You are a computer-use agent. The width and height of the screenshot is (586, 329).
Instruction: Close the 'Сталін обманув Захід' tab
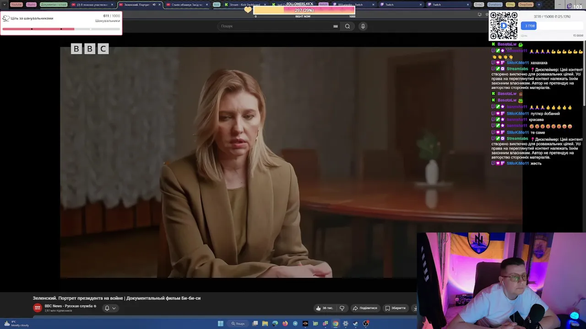pyautogui.click(x=207, y=5)
